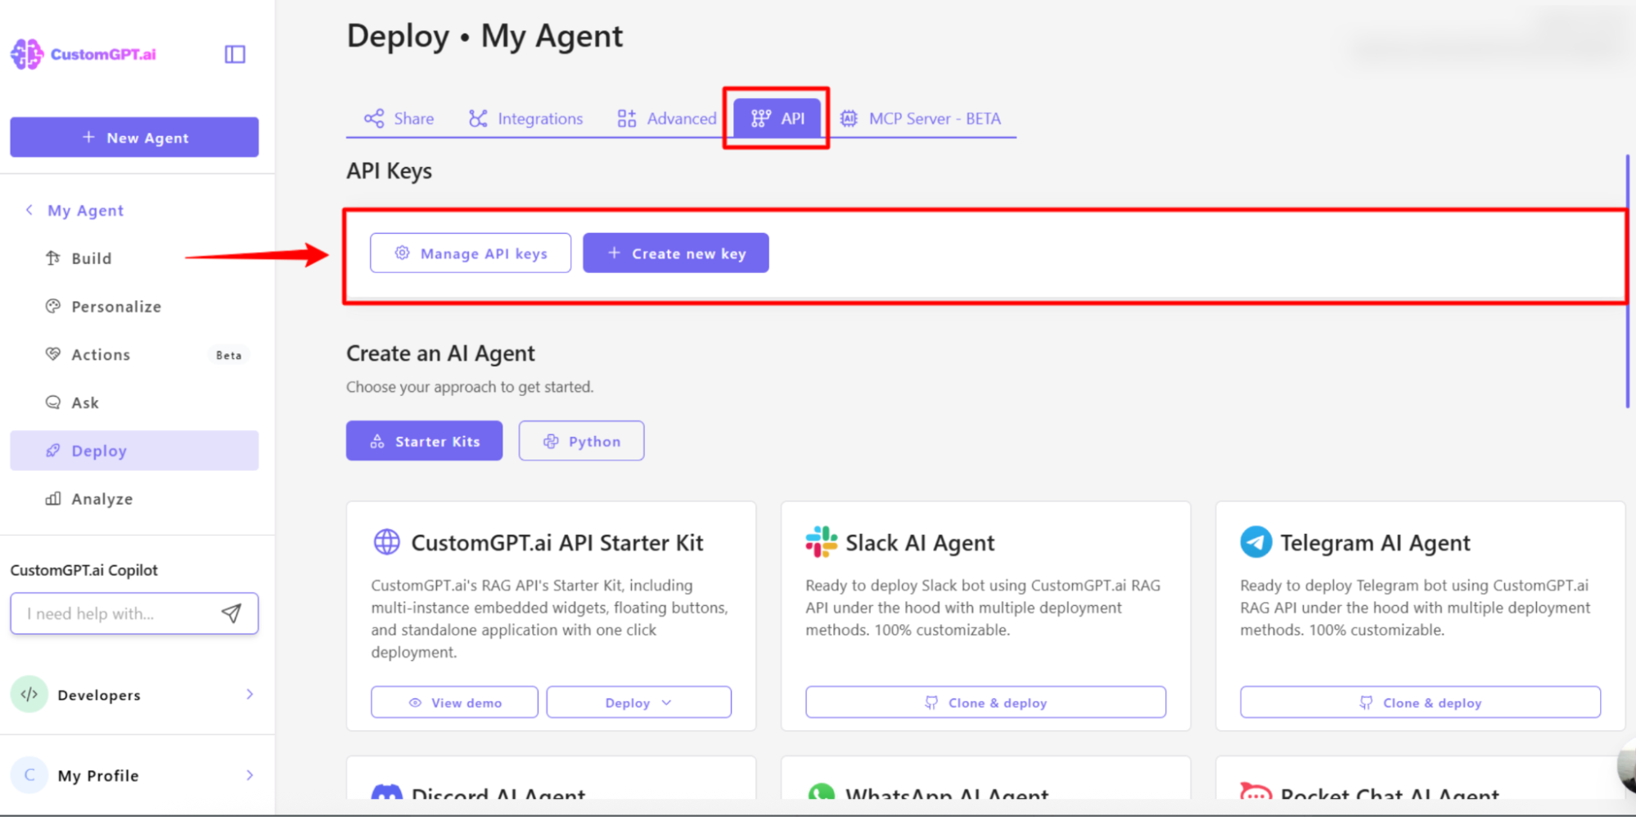The image size is (1636, 817).
Task: Click the Actions icon in sidebar
Action: [53, 354]
